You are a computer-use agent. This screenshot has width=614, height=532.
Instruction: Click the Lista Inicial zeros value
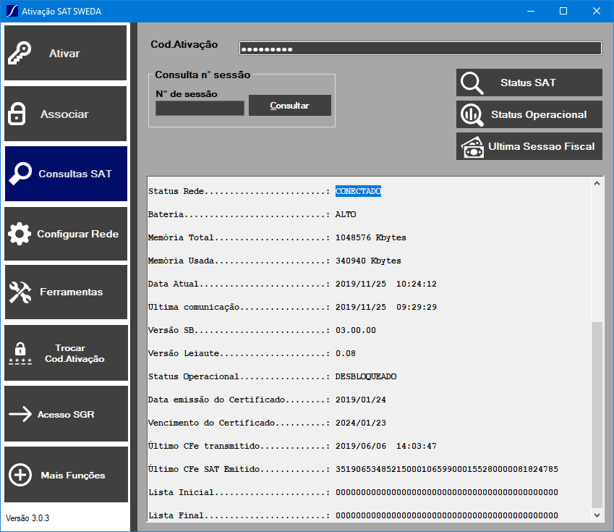tap(447, 492)
